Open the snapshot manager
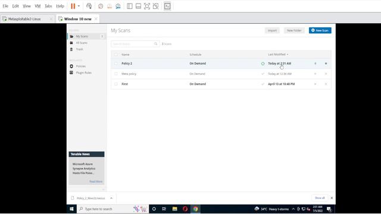The width and height of the screenshot is (381, 214). 118,7
